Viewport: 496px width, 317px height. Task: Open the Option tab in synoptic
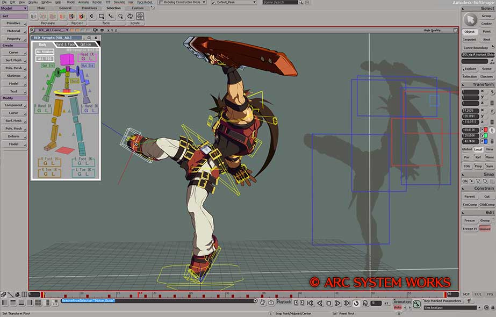point(86,45)
